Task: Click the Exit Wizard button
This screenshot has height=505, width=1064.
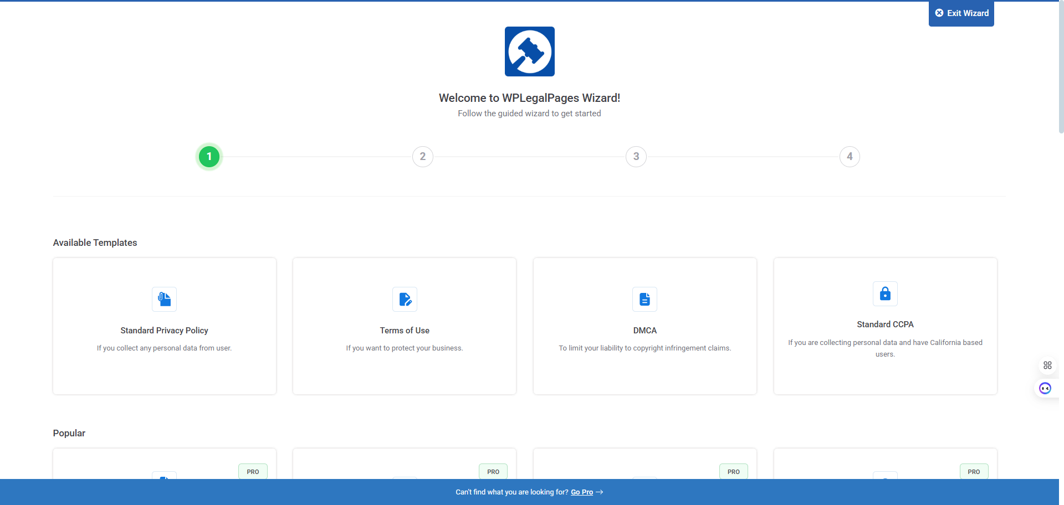Action: [961, 13]
